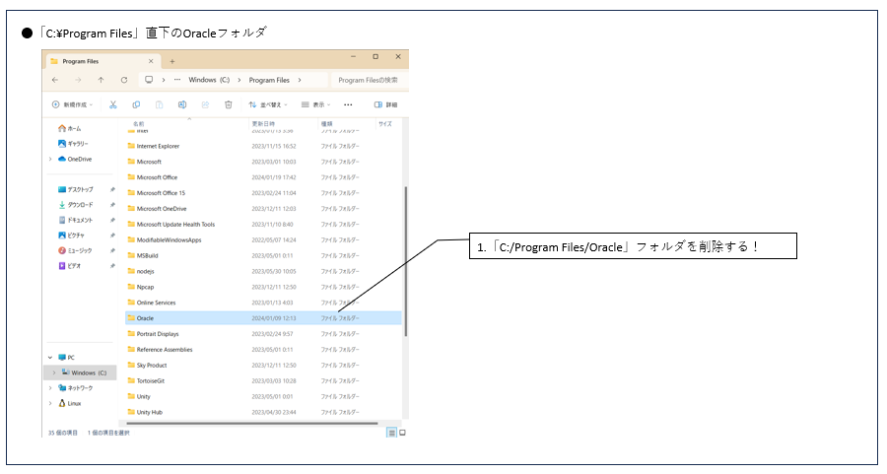Open ホーム in the navigation pane
Screen dimensions: 887x474
(x=70, y=128)
